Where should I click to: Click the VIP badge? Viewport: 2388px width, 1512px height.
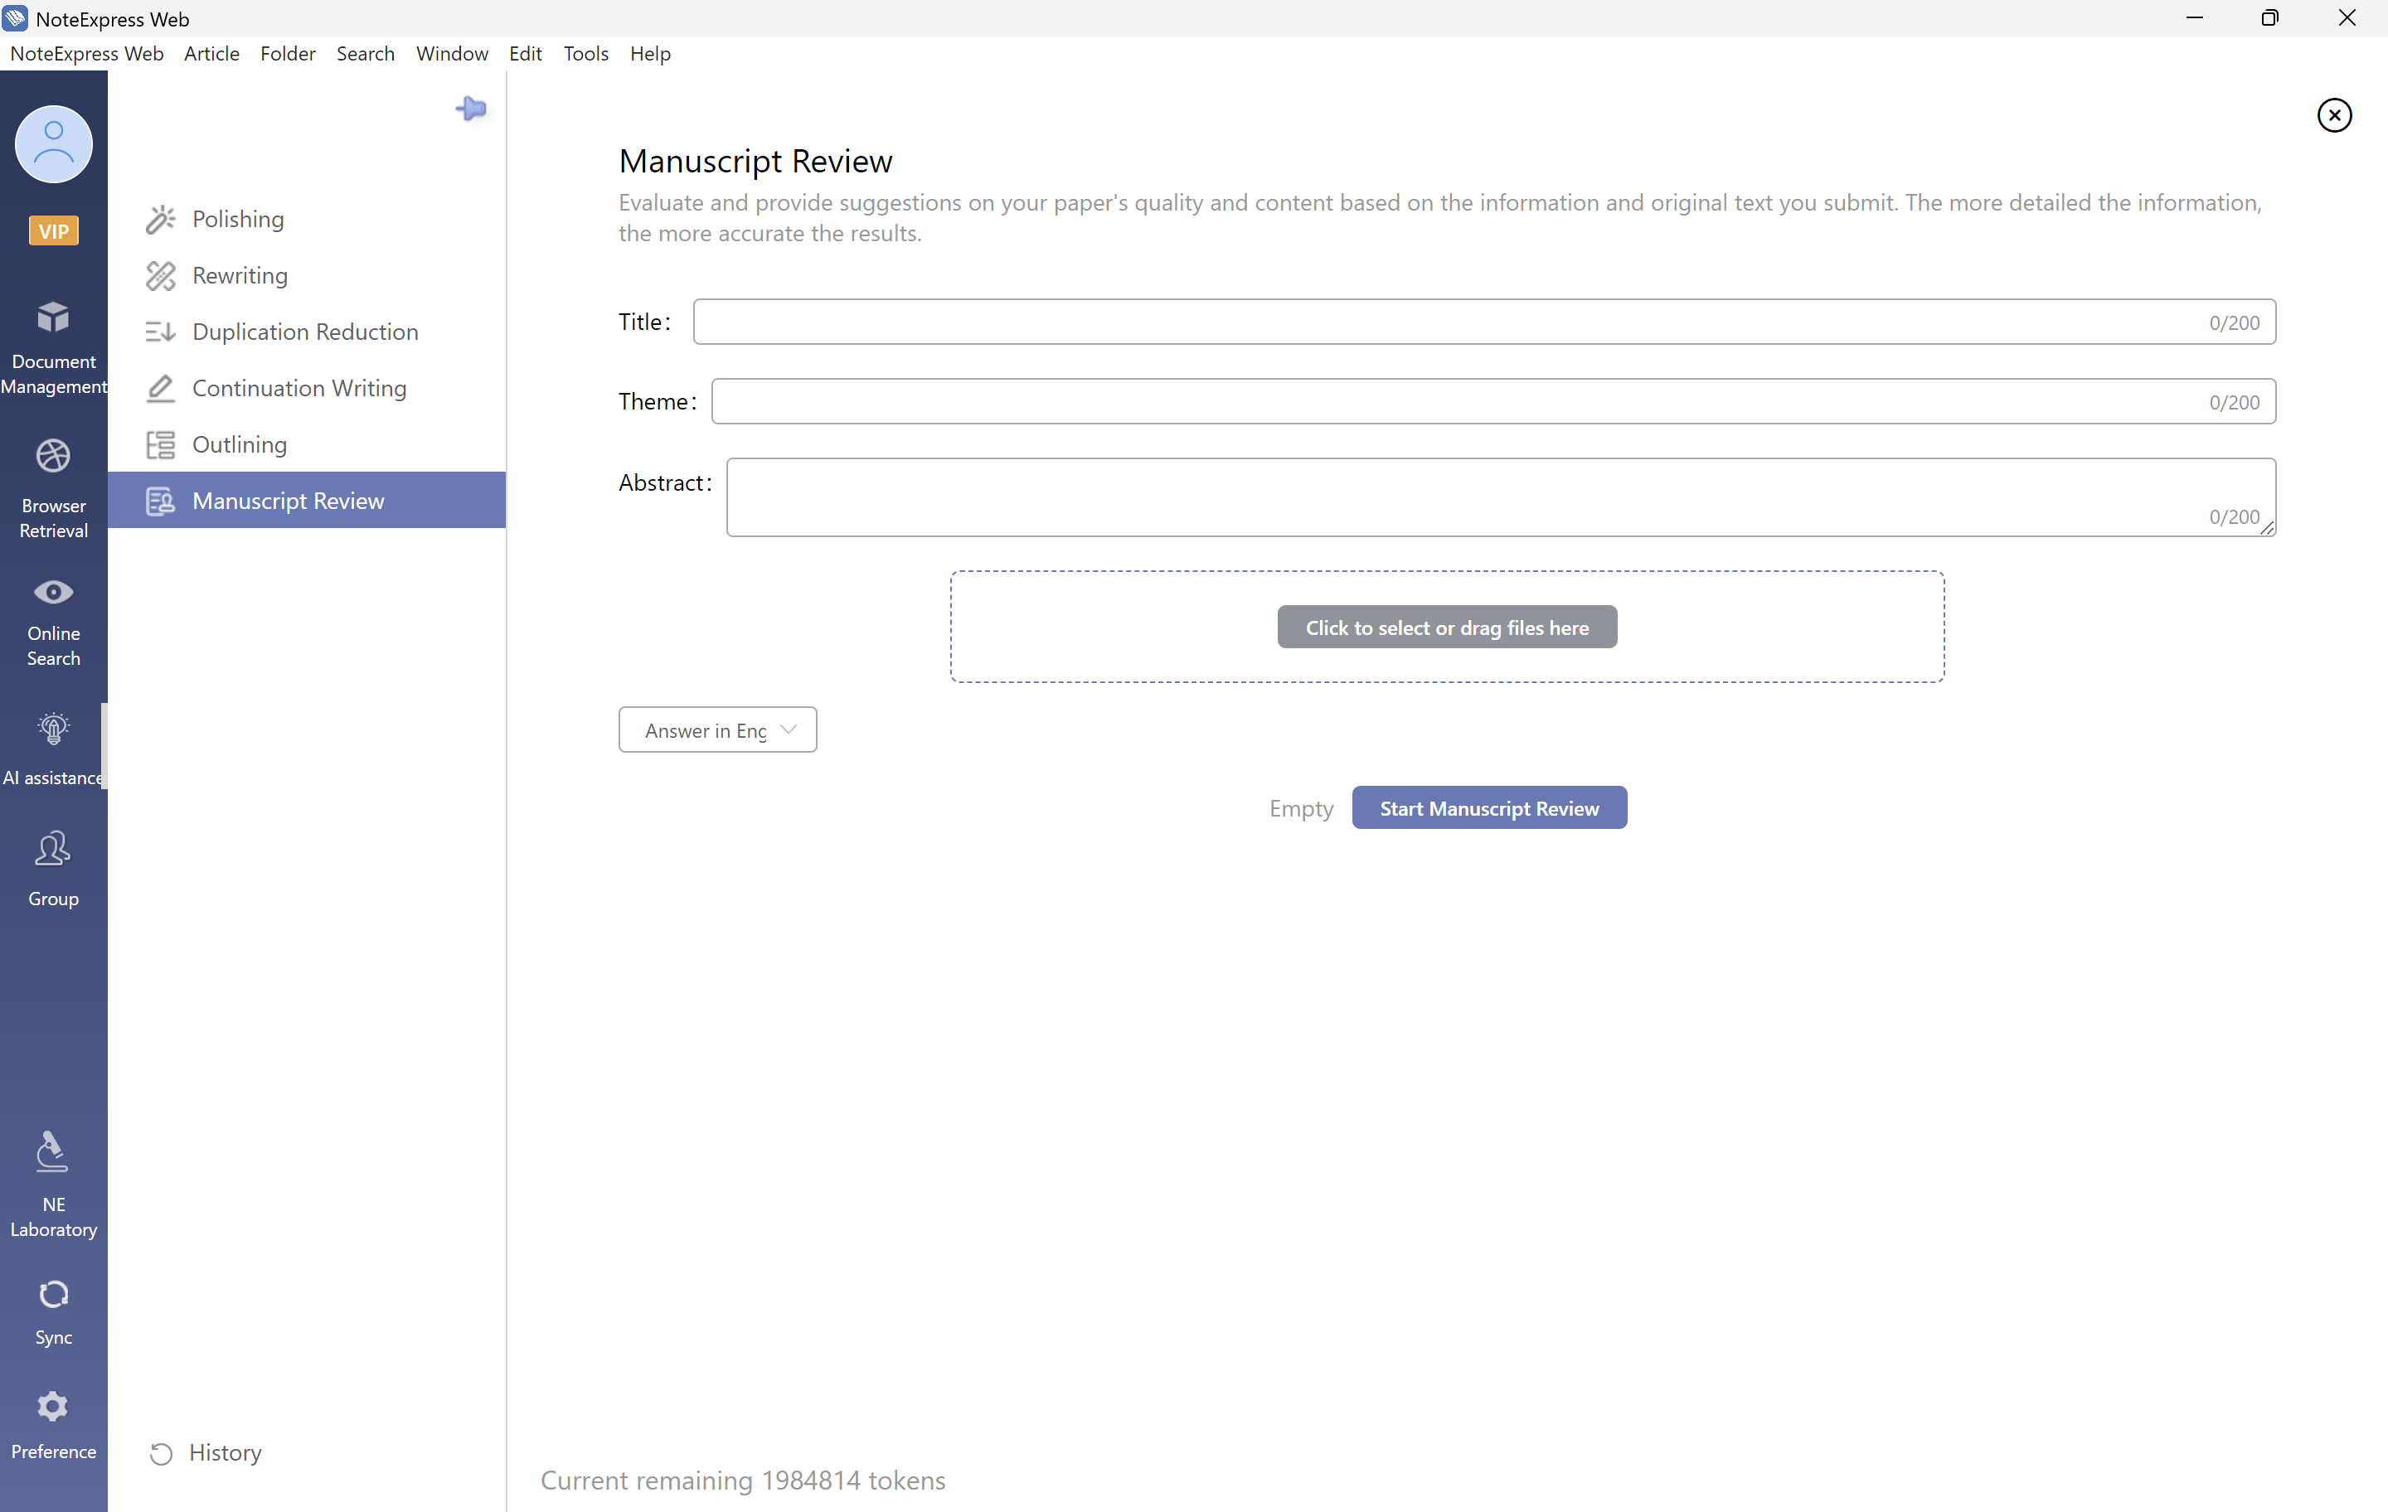54,231
